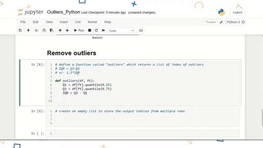Click the Q1 quantile(0.25) code line

(87, 85)
